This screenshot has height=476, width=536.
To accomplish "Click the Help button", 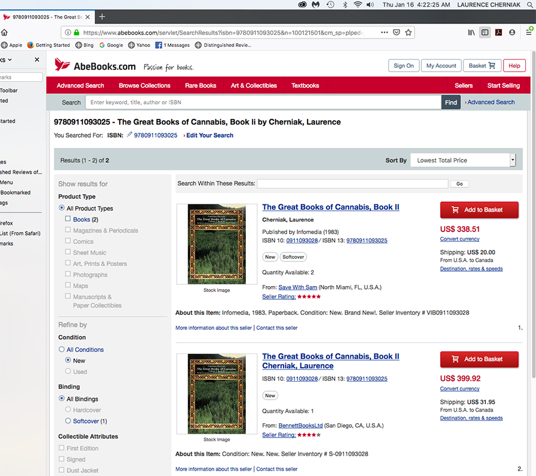I will pyautogui.click(x=514, y=66).
